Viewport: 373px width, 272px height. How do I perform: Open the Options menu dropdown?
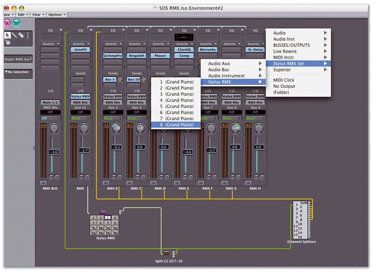57,15
